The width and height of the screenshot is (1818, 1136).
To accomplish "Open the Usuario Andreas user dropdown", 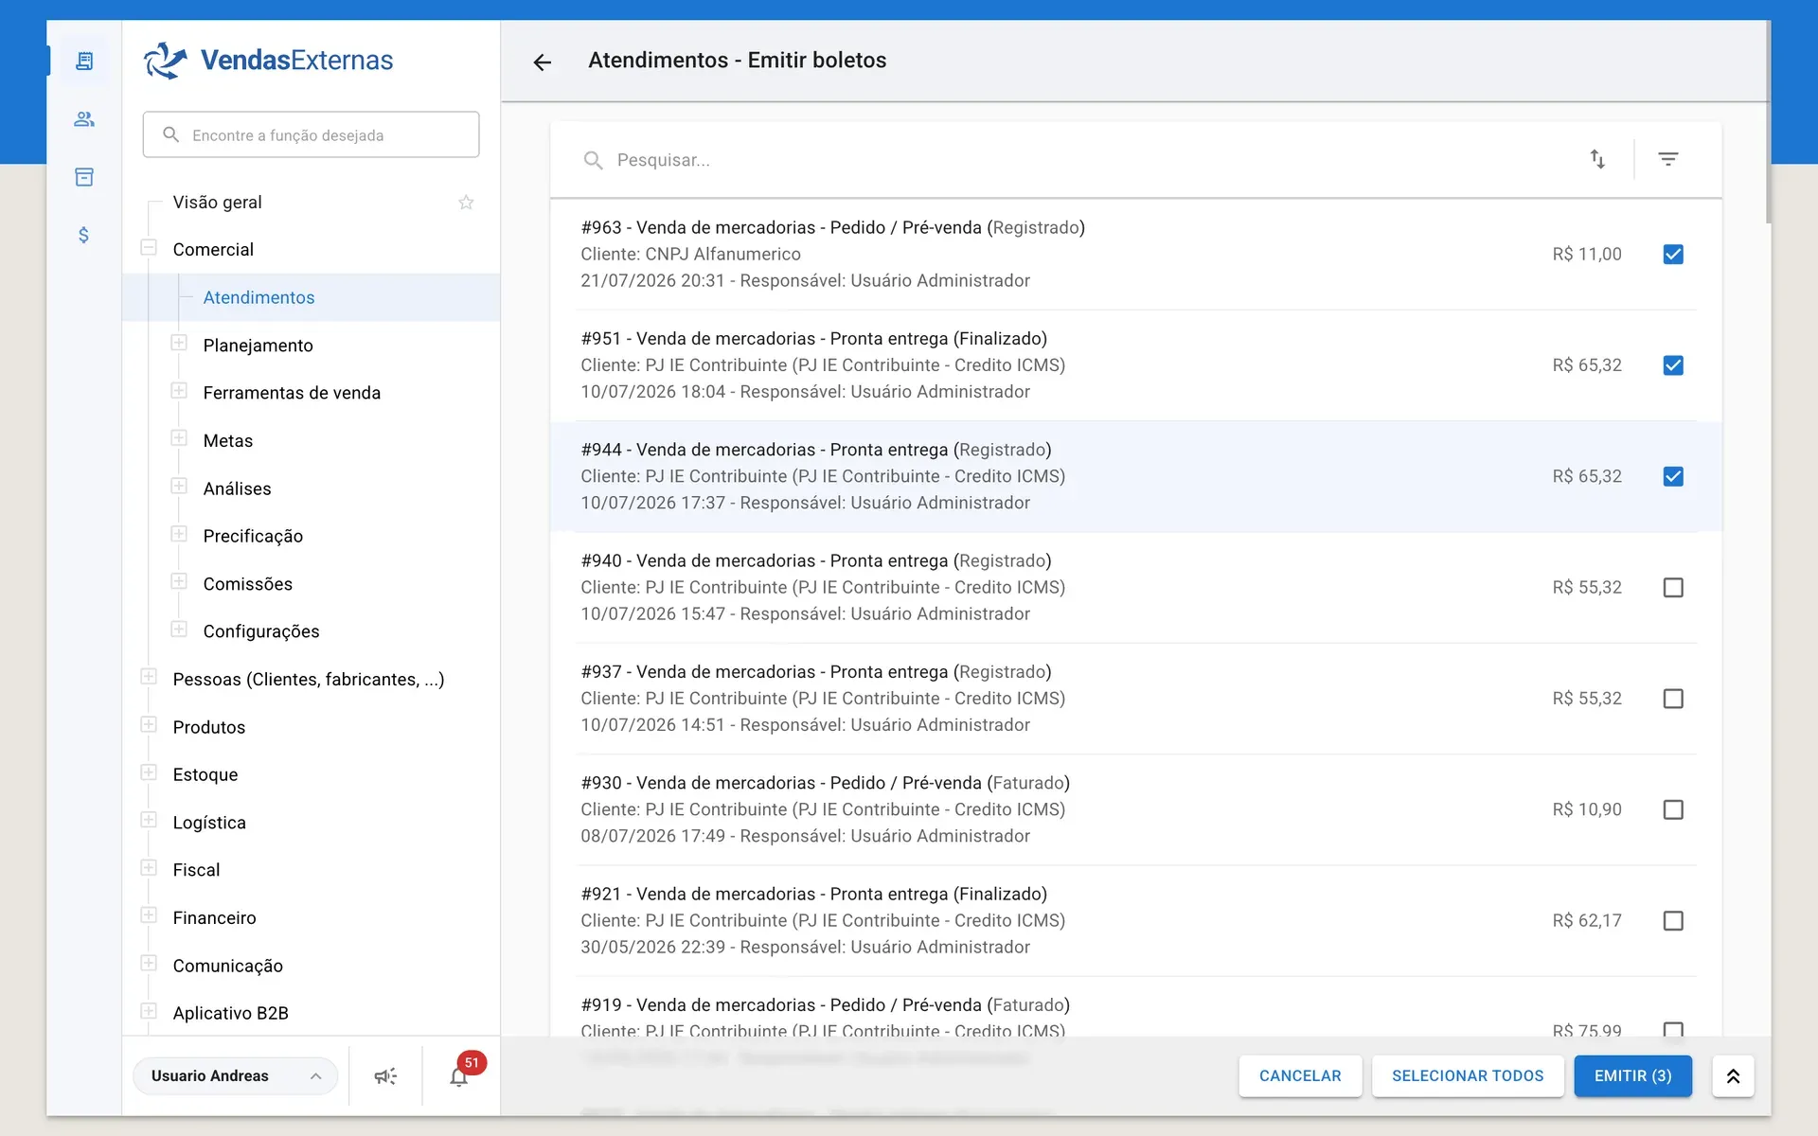I will click(x=236, y=1076).
